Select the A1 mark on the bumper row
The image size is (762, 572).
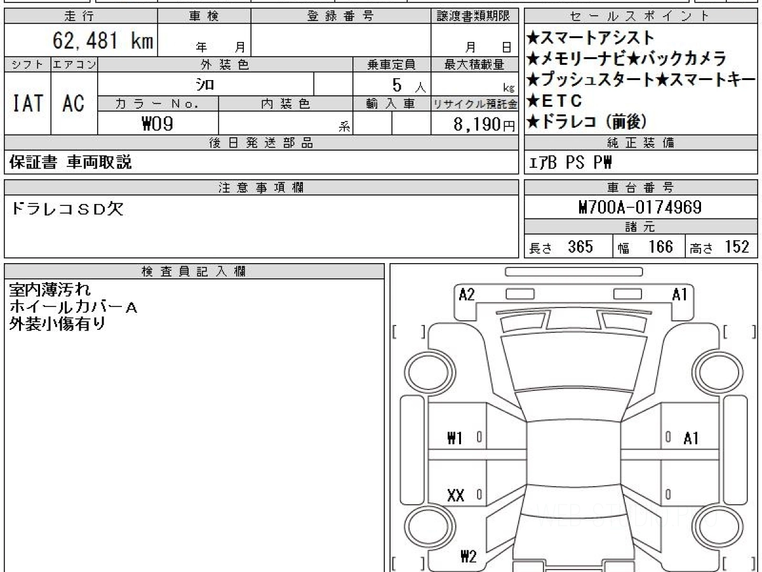[679, 295]
